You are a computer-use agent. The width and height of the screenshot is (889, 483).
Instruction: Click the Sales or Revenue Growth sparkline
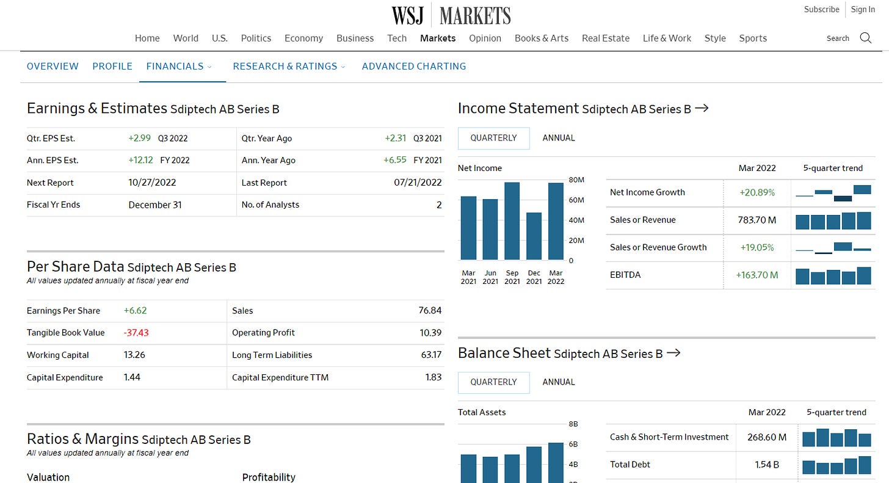(x=833, y=247)
